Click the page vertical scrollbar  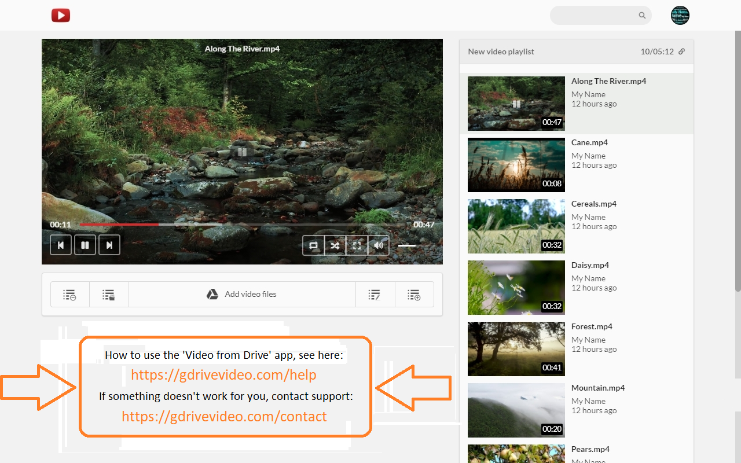tap(738, 162)
